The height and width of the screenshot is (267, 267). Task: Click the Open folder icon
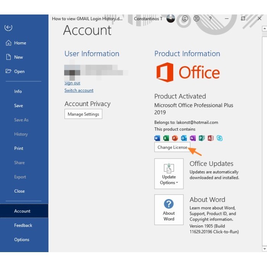(8, 71)
